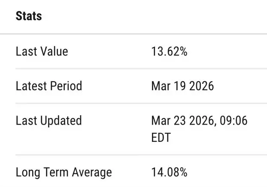Screen dimensions: 267x187
Task: Select the Last Value label
Action: (x=42, y=52)
